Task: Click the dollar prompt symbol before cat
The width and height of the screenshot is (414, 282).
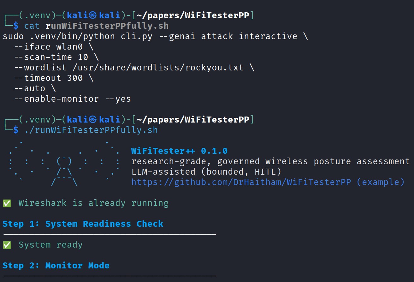Action: tap(16, 26)
